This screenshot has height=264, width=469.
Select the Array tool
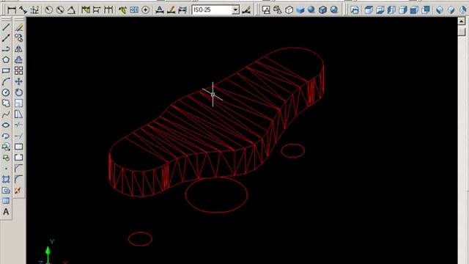click(19, 70)
